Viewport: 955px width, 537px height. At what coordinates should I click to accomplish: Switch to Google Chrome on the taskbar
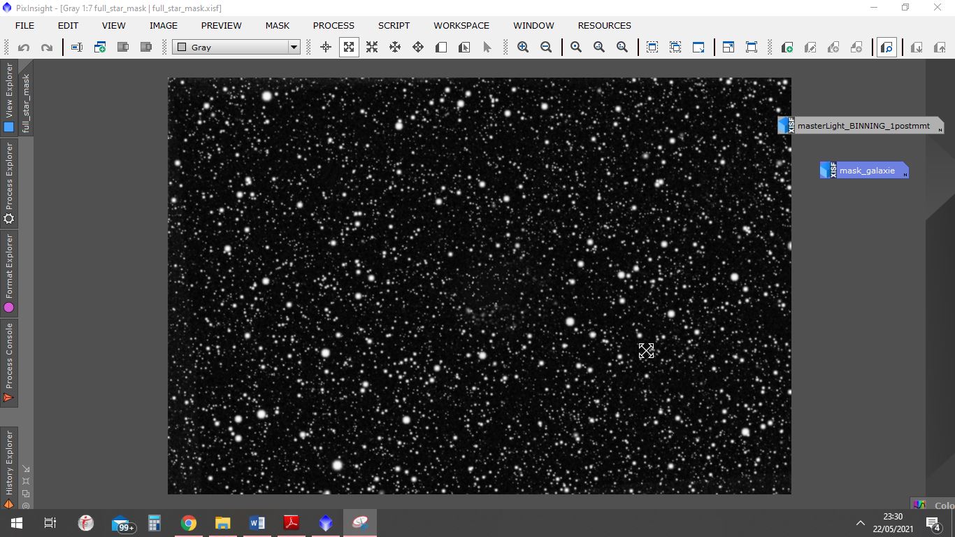click(189, 523)
